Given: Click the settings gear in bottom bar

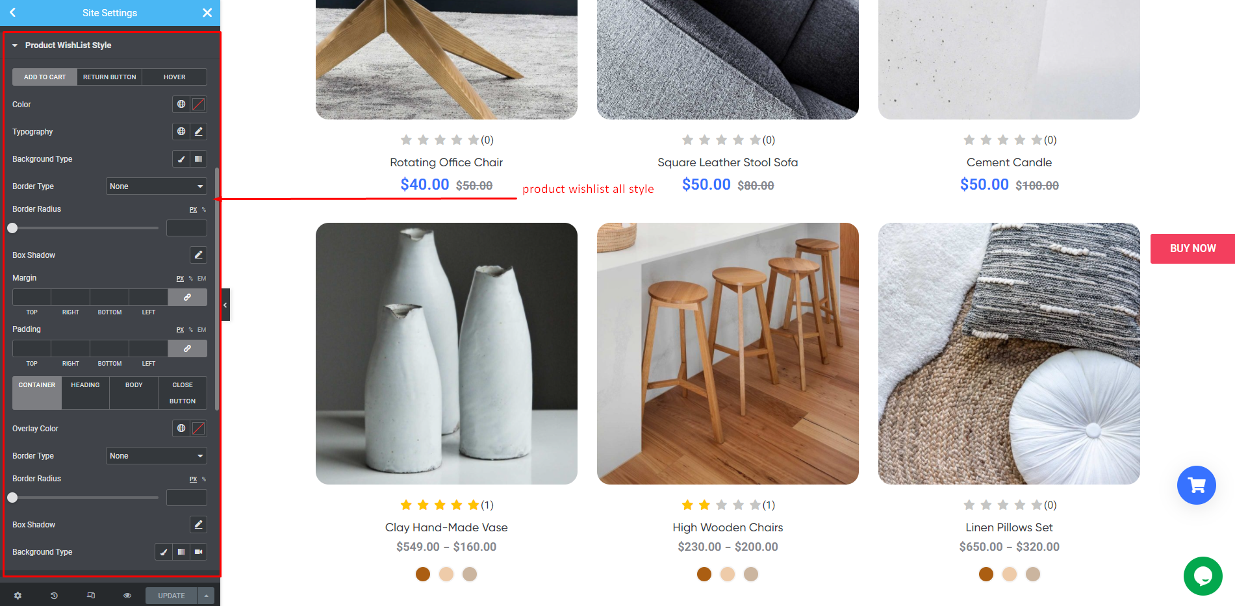Looking at the screenshot, I should (x=18, y=596).
